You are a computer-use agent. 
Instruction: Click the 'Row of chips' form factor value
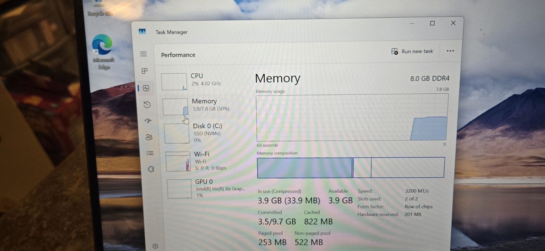418,207
